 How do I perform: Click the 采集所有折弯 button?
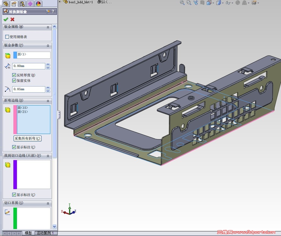pyautogui.click(x=28, y=138)
